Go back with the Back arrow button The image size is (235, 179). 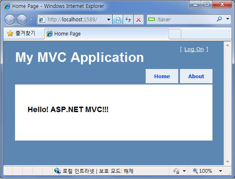click(10, 20)
